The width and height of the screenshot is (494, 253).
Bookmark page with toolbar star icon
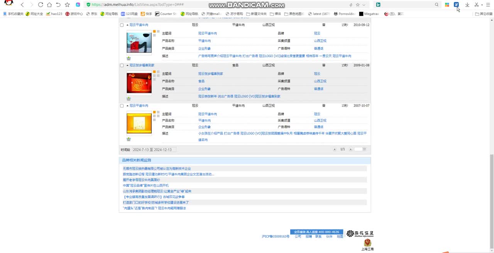[x=68, y=5]
